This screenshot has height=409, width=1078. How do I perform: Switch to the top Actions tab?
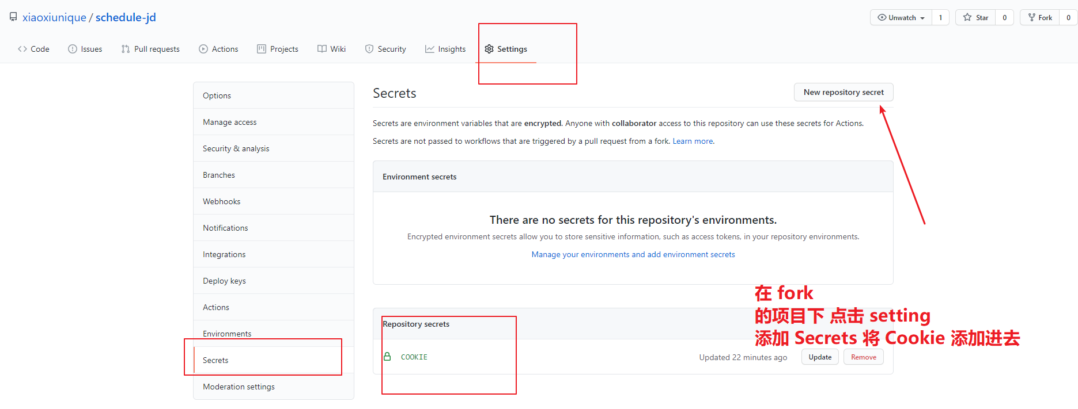tap(218, 49)
